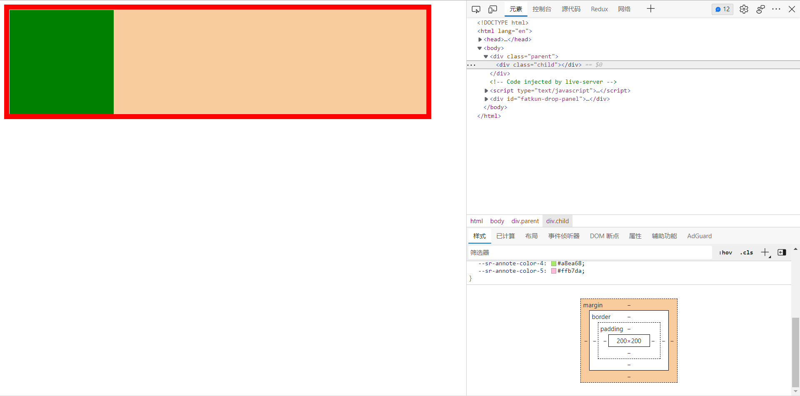Screen dimensions: 800x396
Task: Select the div class child DOM row
Action: pos(633,65)
